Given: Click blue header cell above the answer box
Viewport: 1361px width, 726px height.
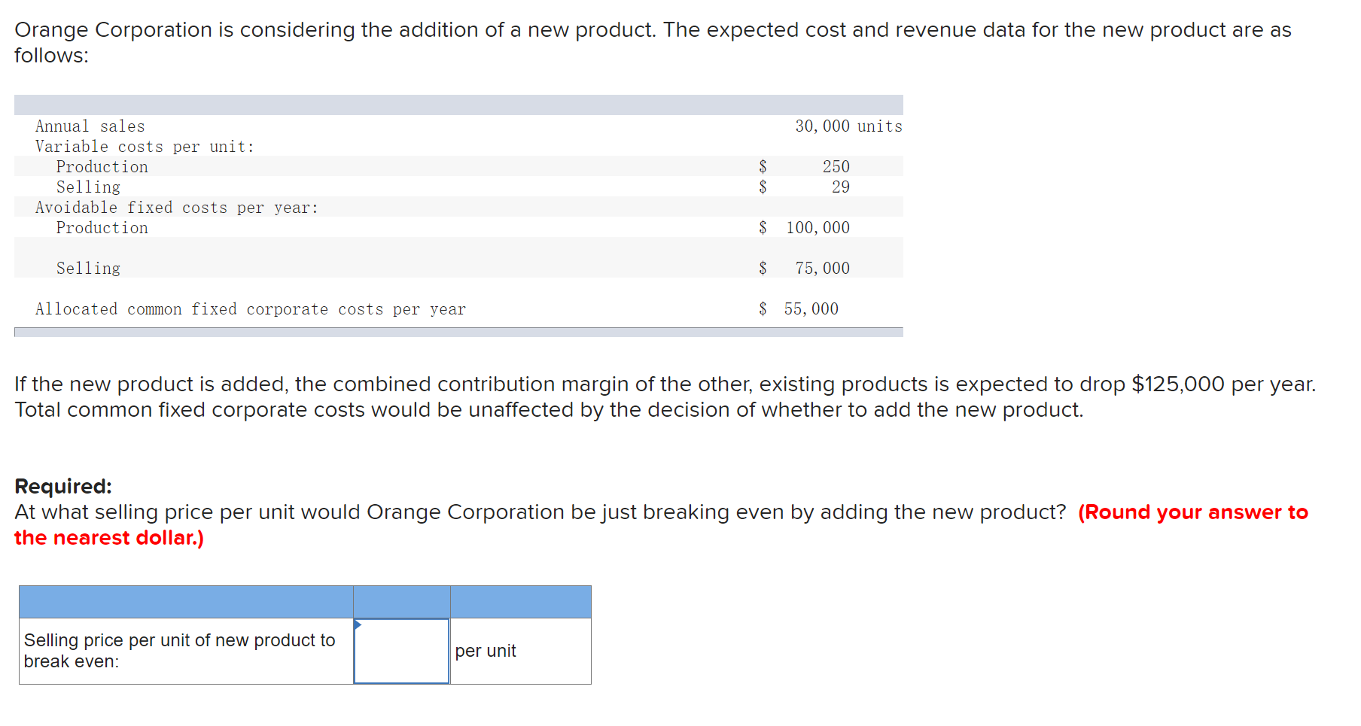Looking at the screenshot, I should point(401,602).
